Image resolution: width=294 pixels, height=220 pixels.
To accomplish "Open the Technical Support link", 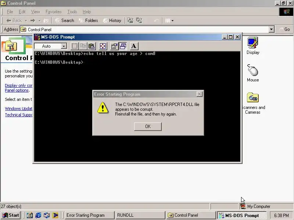I will (x=19, y=115).
